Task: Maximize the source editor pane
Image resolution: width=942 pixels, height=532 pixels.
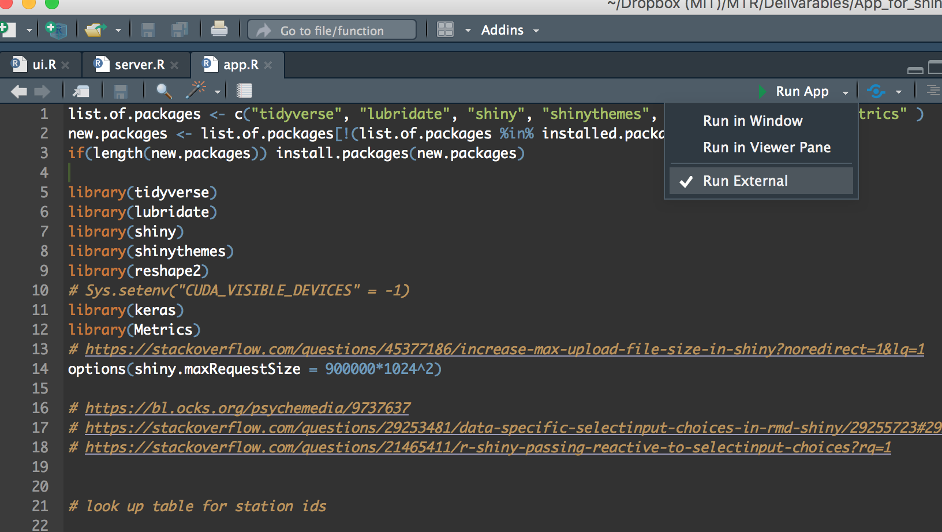Action: (935, 68)
